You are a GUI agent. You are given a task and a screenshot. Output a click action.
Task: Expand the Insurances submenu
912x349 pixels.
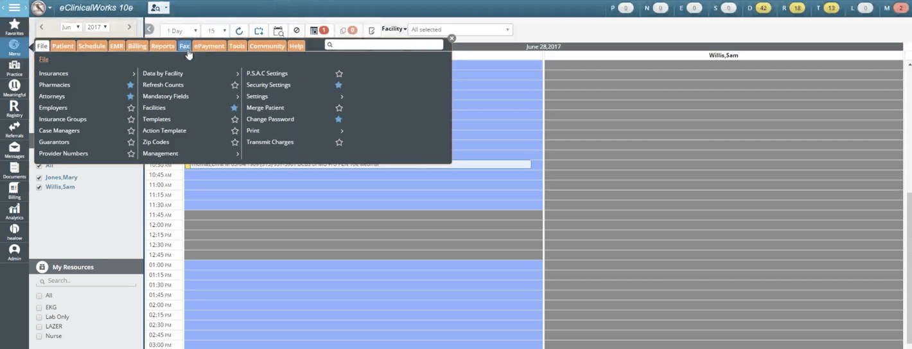click(86, 74)
